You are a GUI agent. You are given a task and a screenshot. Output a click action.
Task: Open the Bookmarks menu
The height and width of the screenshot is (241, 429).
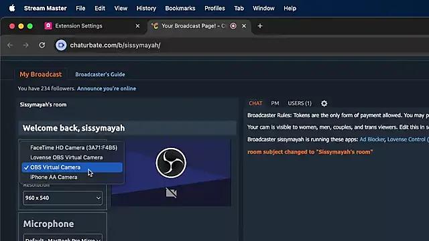coord(180,8)
